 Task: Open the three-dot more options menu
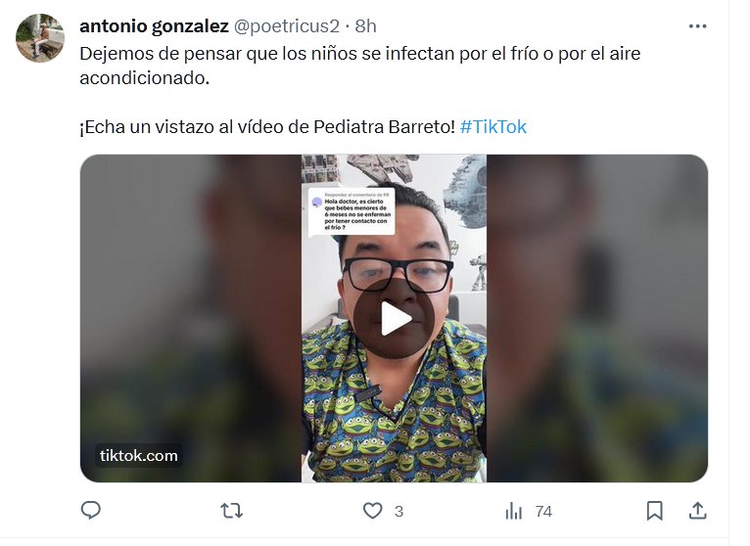point(697,26)
